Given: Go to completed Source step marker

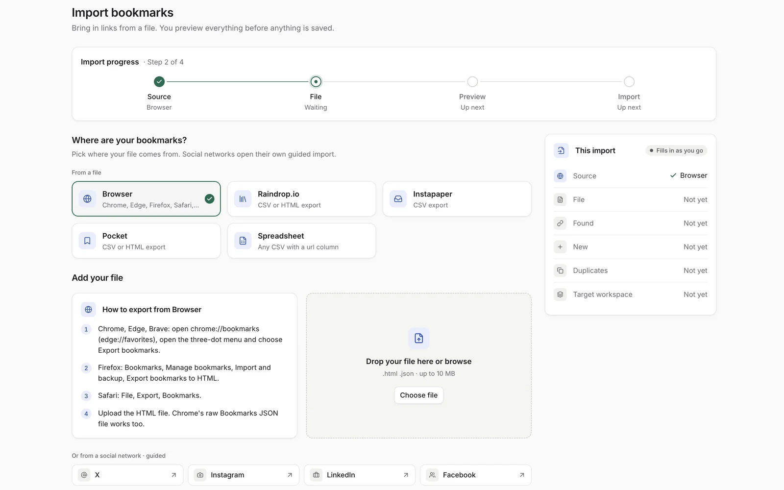Looking at the screenshot, I should 159,81.
